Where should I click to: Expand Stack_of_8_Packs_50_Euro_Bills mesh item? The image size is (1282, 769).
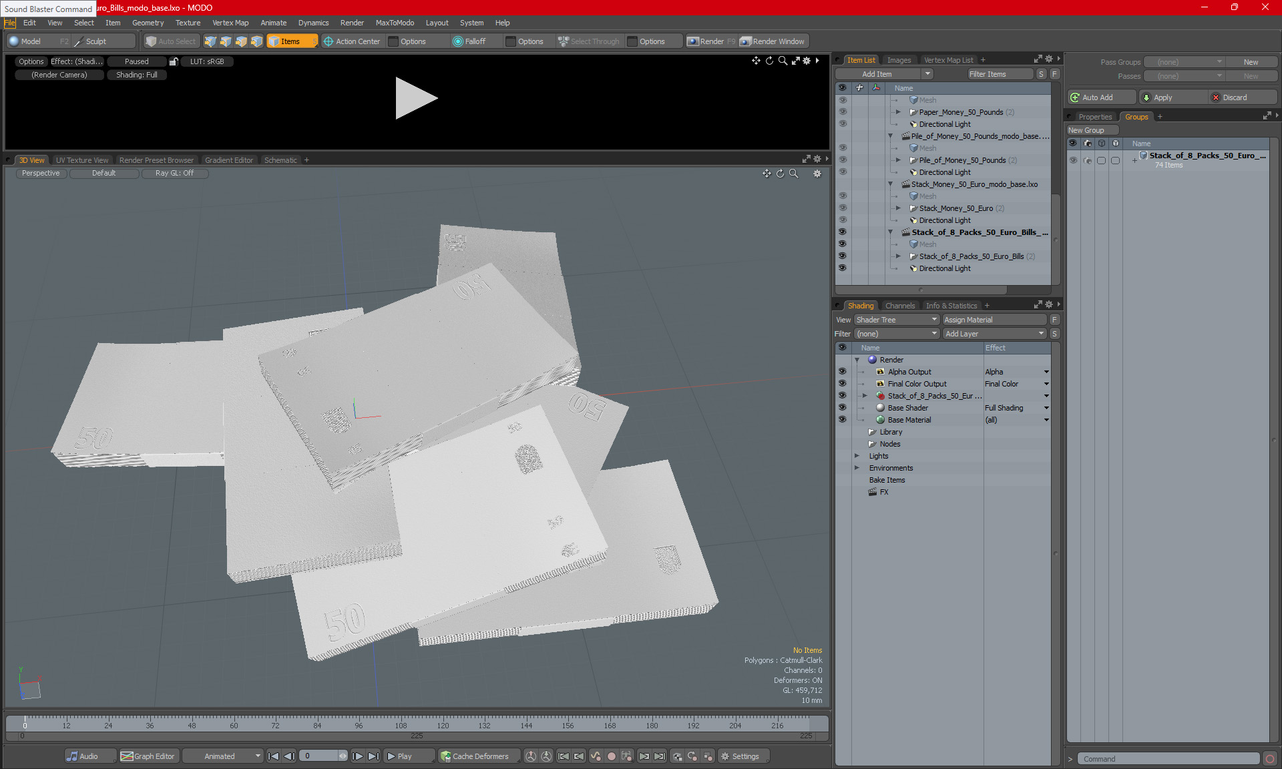click(898, 256)
